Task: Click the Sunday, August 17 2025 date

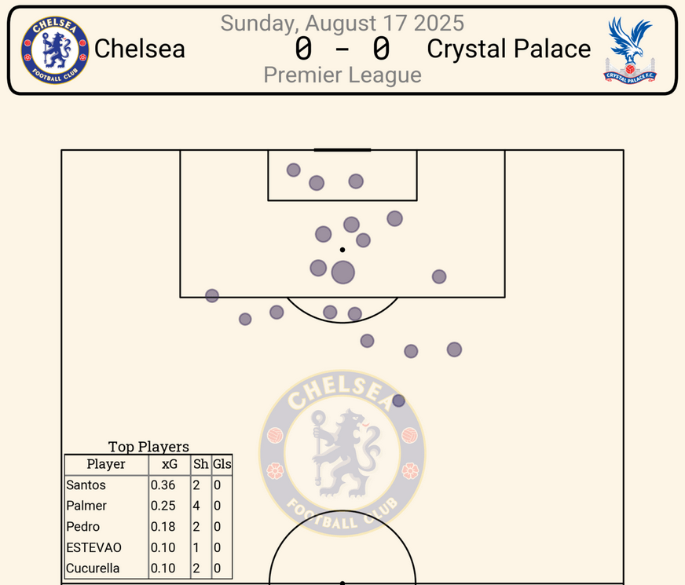Action: point(342,23)
